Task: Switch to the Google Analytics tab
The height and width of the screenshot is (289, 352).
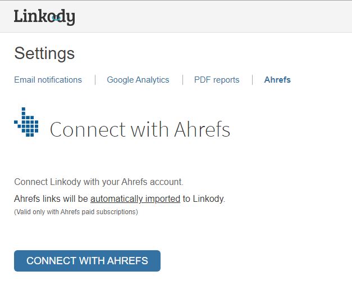Action: (138, 80)
